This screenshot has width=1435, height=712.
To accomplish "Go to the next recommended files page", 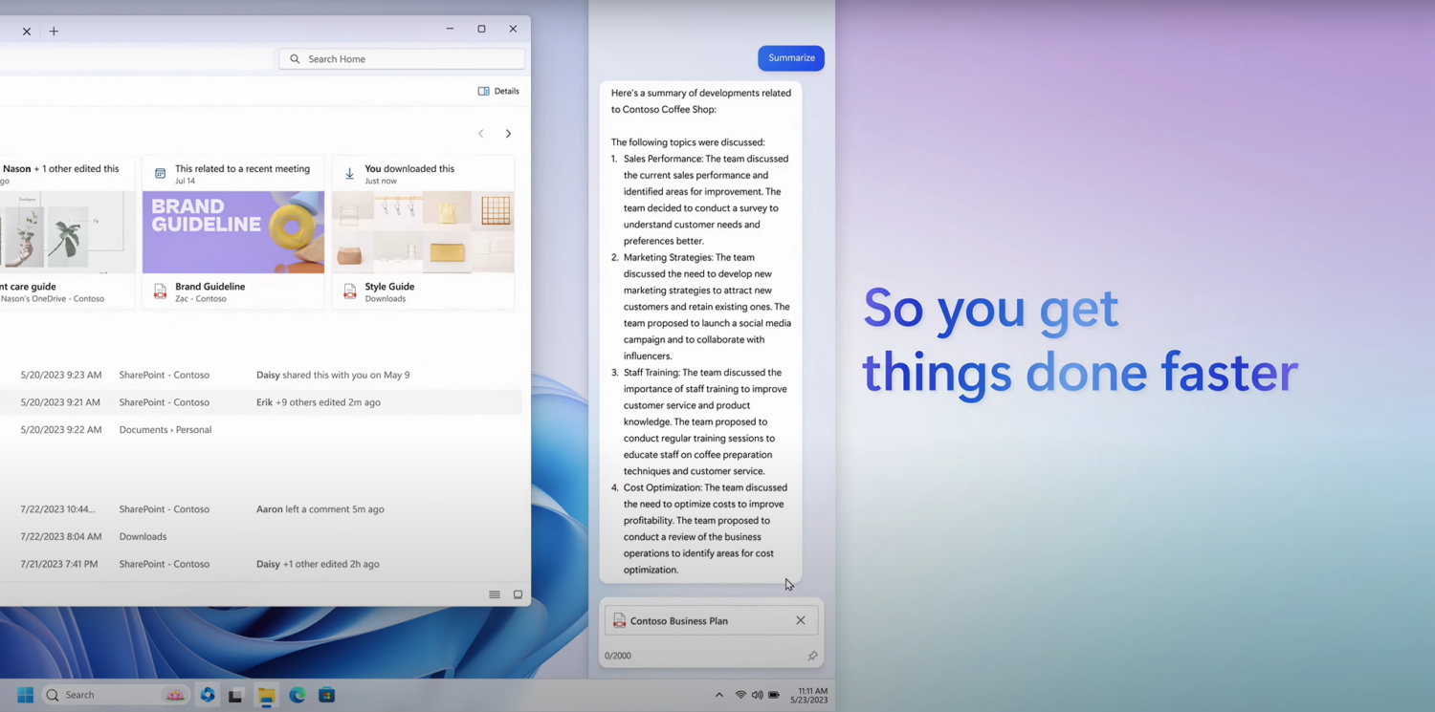I will [508, 134].
